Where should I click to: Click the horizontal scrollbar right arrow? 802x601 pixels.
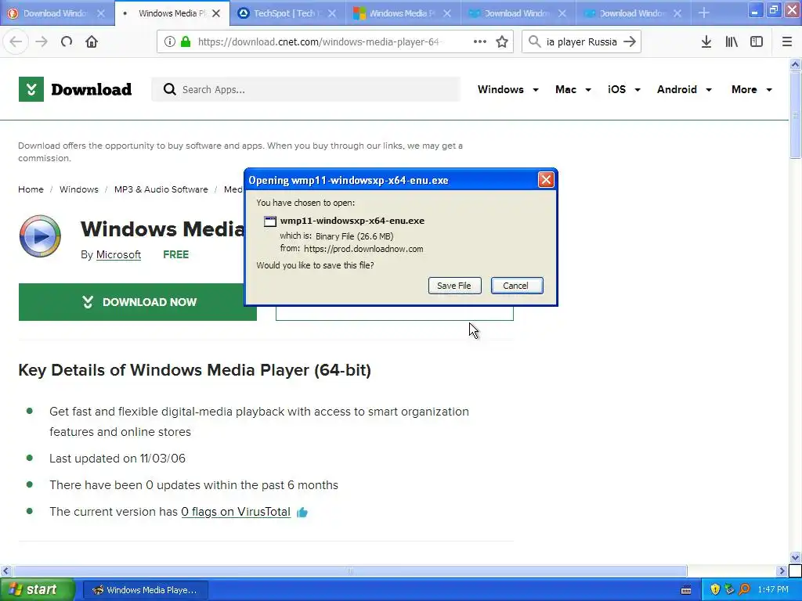click(782, 570)
